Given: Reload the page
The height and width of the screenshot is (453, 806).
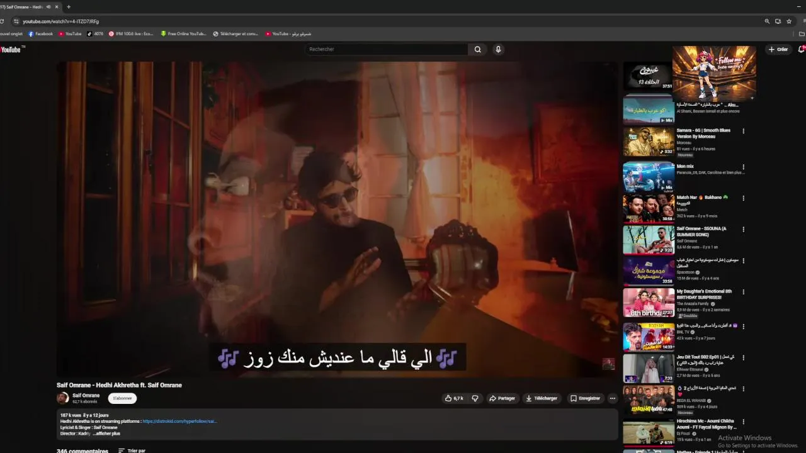Looking at the screenshot, I should click(x=2, y=21).
